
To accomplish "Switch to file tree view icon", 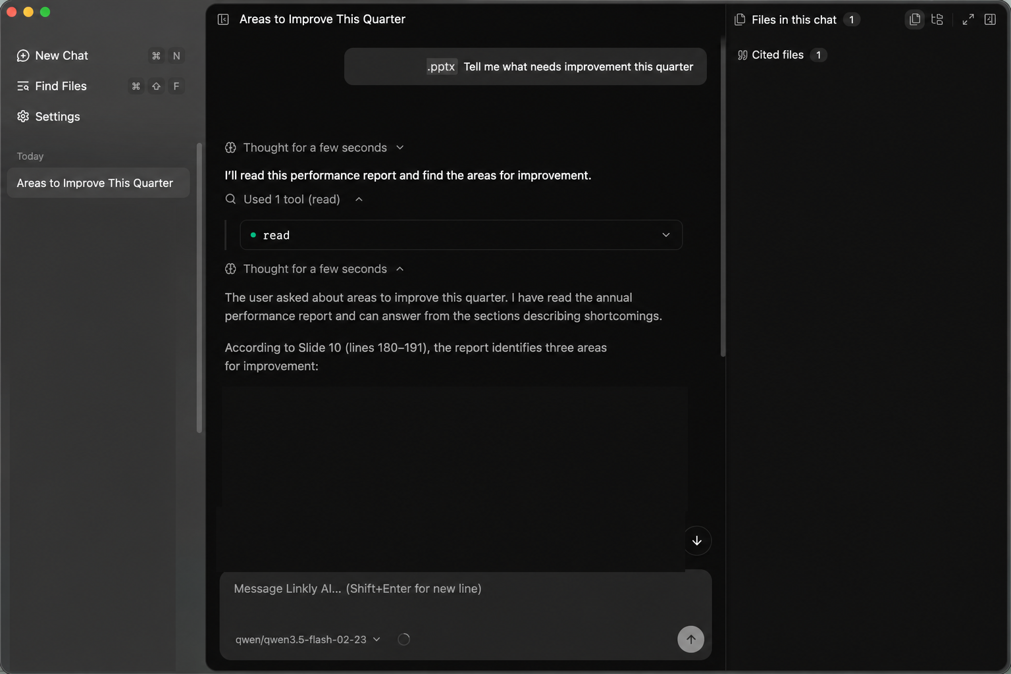I will coord(937,20).
